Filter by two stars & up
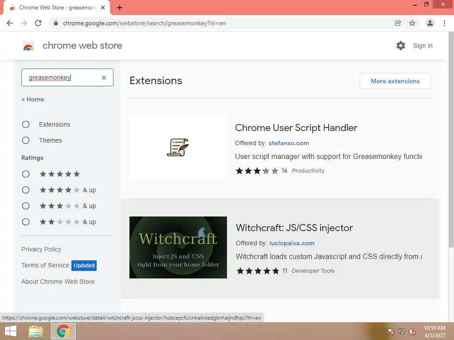Image resolution: width=454 pixels, height=340 pixels. pos(26,222)
